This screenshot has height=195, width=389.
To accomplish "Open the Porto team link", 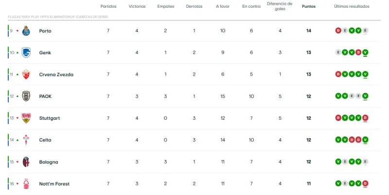I will click(x=45, y=31).
